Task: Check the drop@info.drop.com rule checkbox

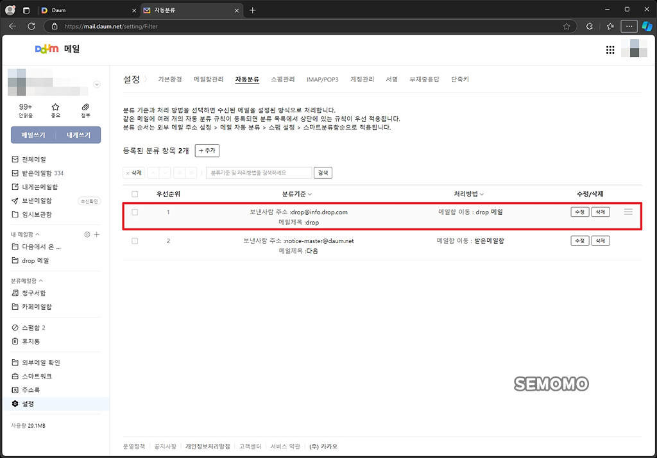Action: point(135,212)
